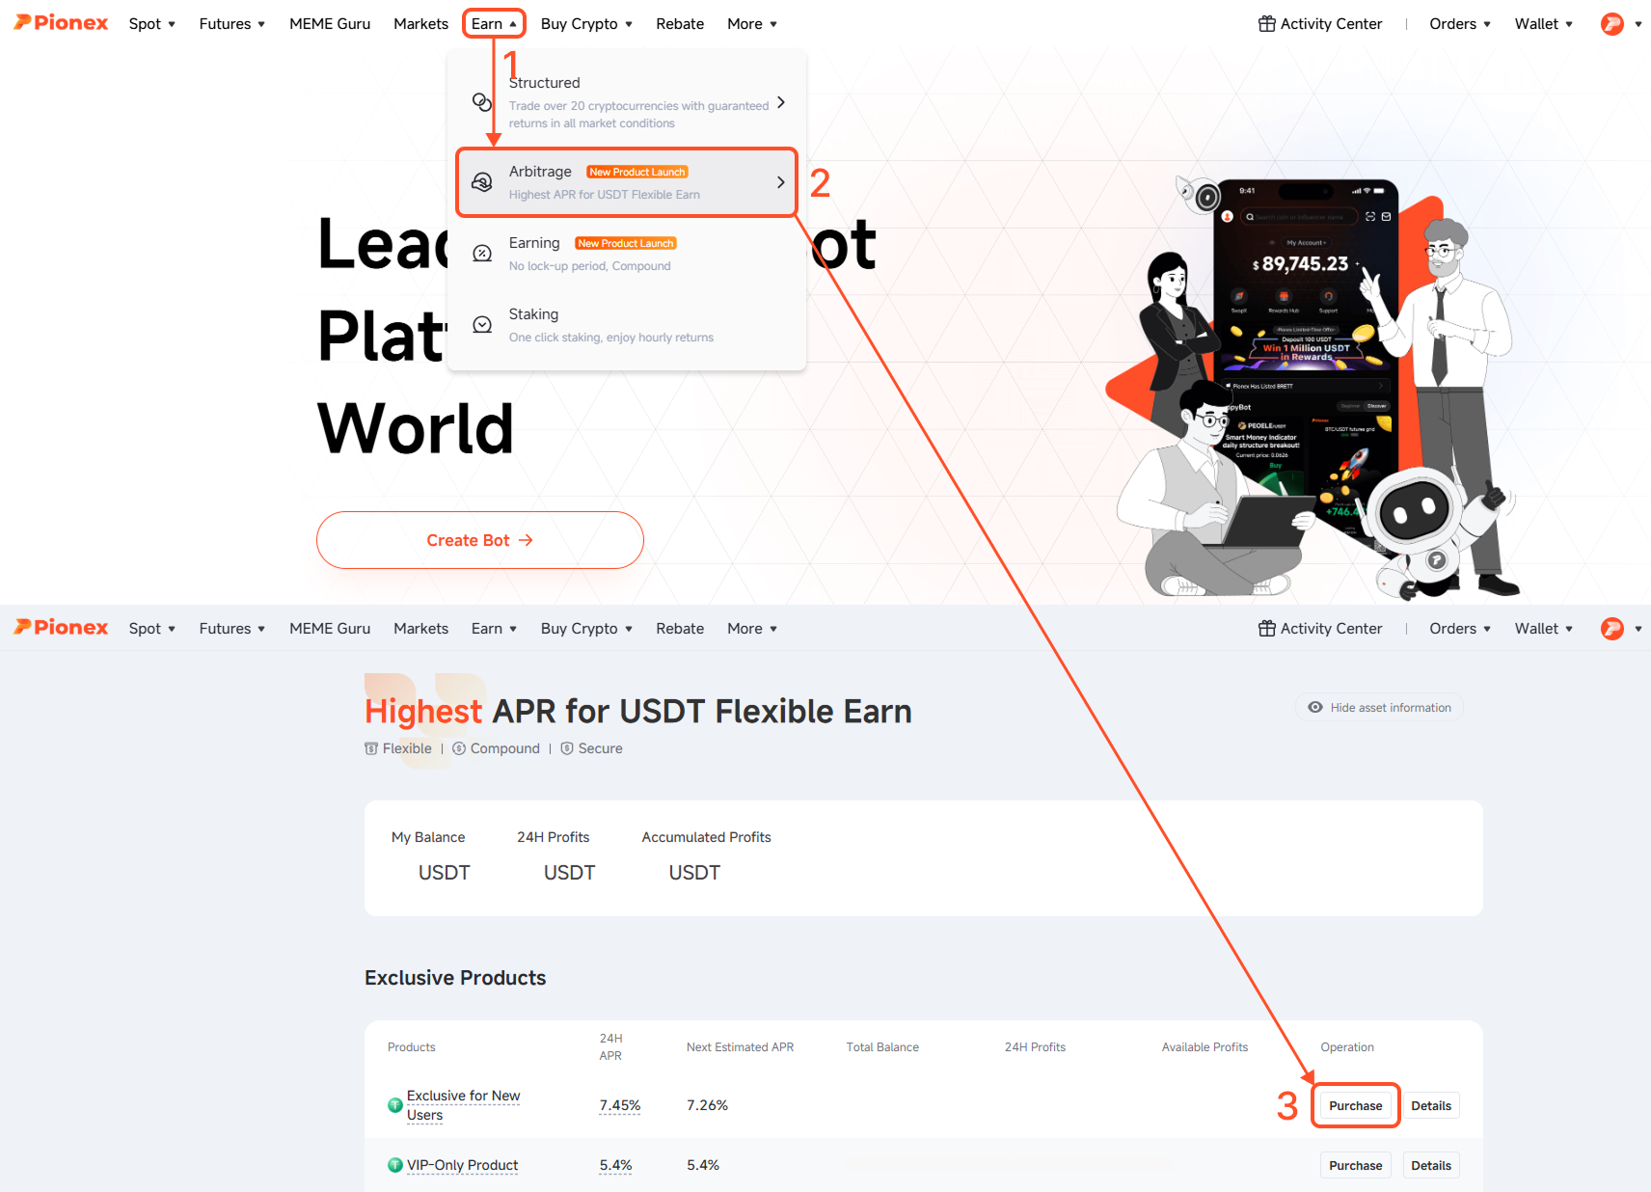Open the Wallet dropdown in lower header
Screen dimensions: 1651x1192
1544,628
